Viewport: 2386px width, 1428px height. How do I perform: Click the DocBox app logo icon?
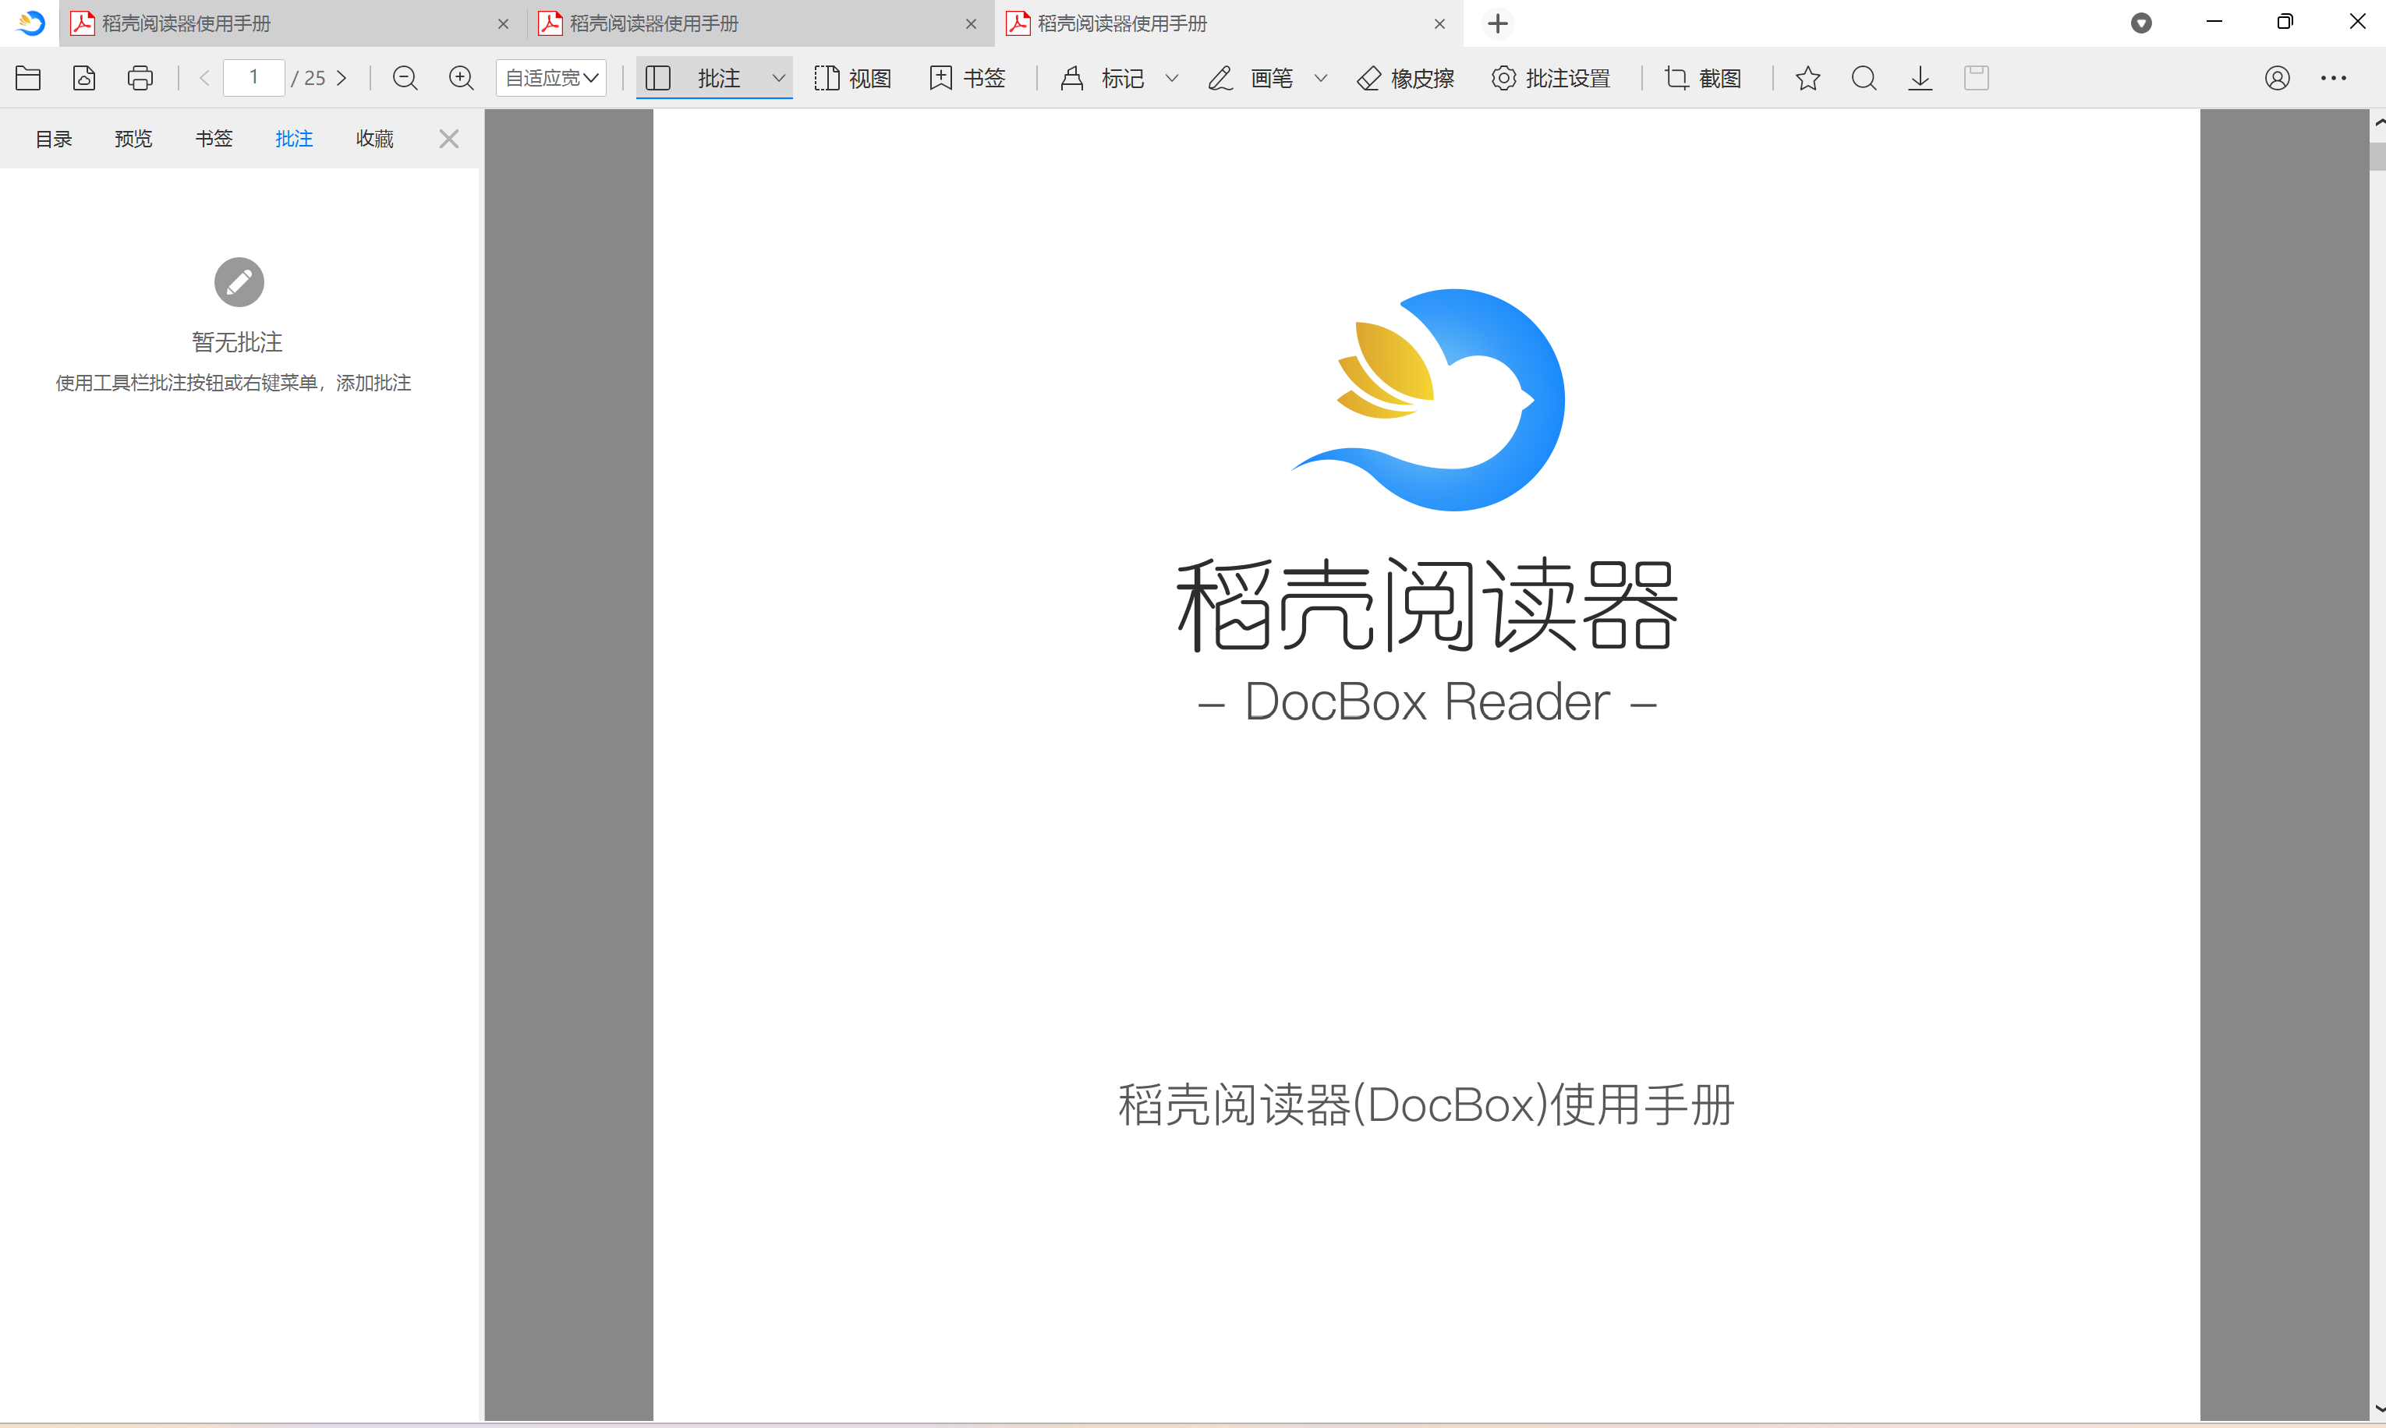pos(30,23)
